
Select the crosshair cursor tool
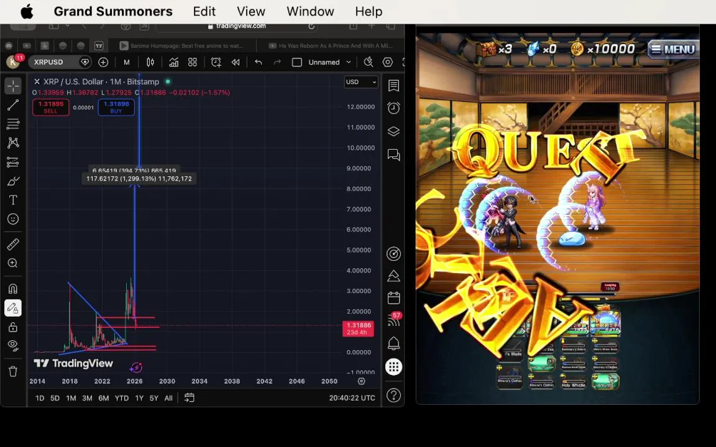tap(13, 86)
